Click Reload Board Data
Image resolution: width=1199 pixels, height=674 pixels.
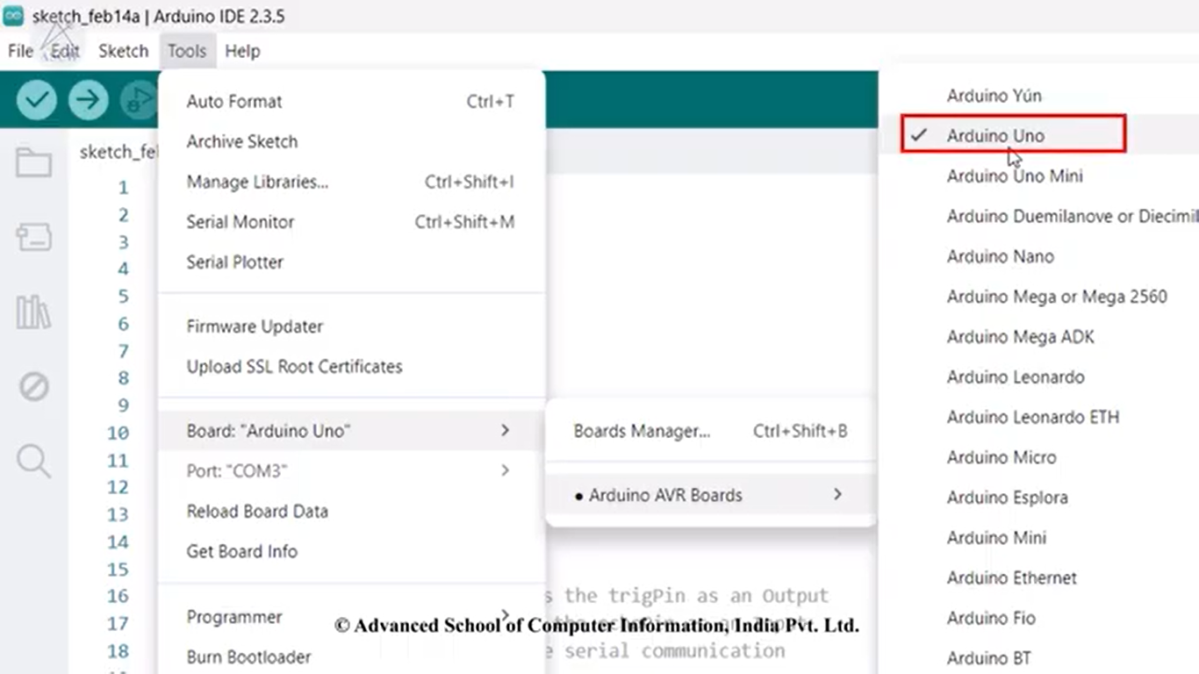click(351, 512)
